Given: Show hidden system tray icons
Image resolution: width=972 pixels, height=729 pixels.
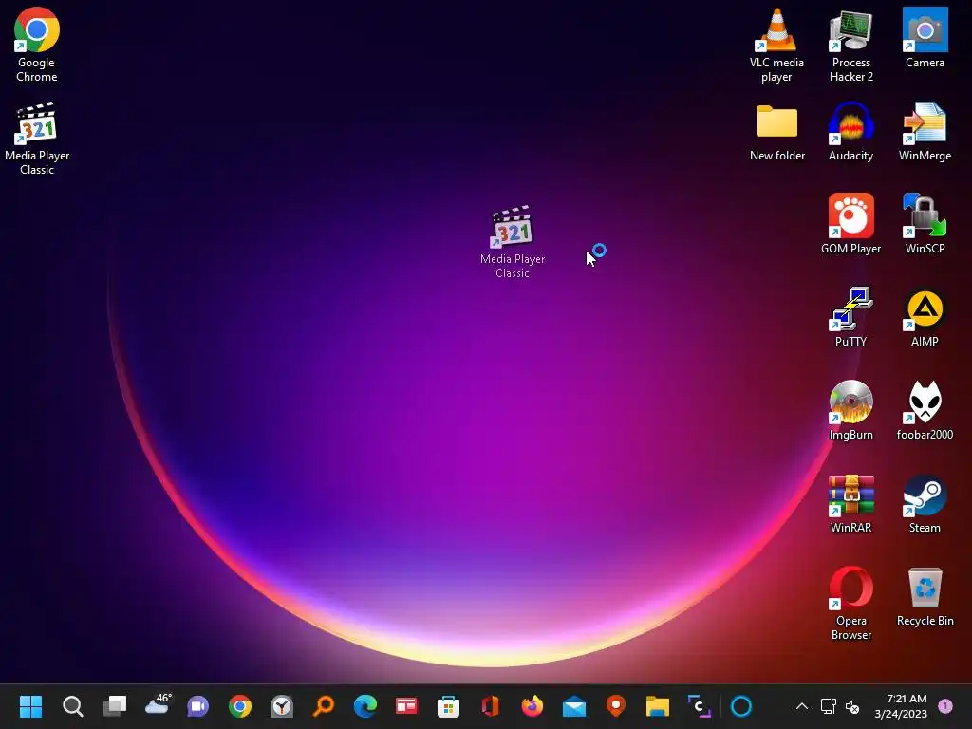Looking at the screenshot, I should click(x=801, y=706).
